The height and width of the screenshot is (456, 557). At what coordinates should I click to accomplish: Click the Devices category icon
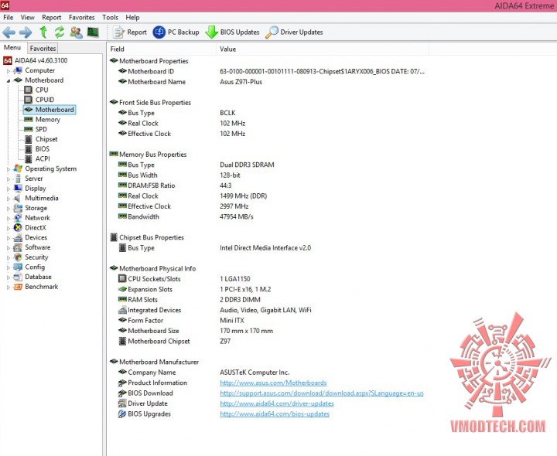pos(18,237)
